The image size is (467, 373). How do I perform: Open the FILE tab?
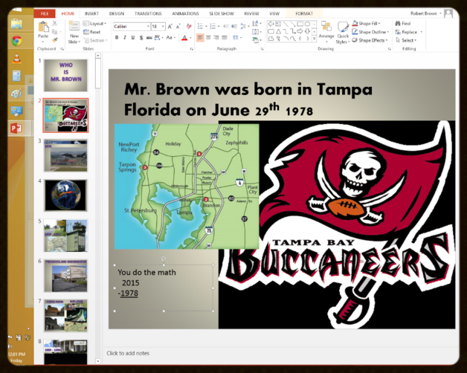pos(45,13)
